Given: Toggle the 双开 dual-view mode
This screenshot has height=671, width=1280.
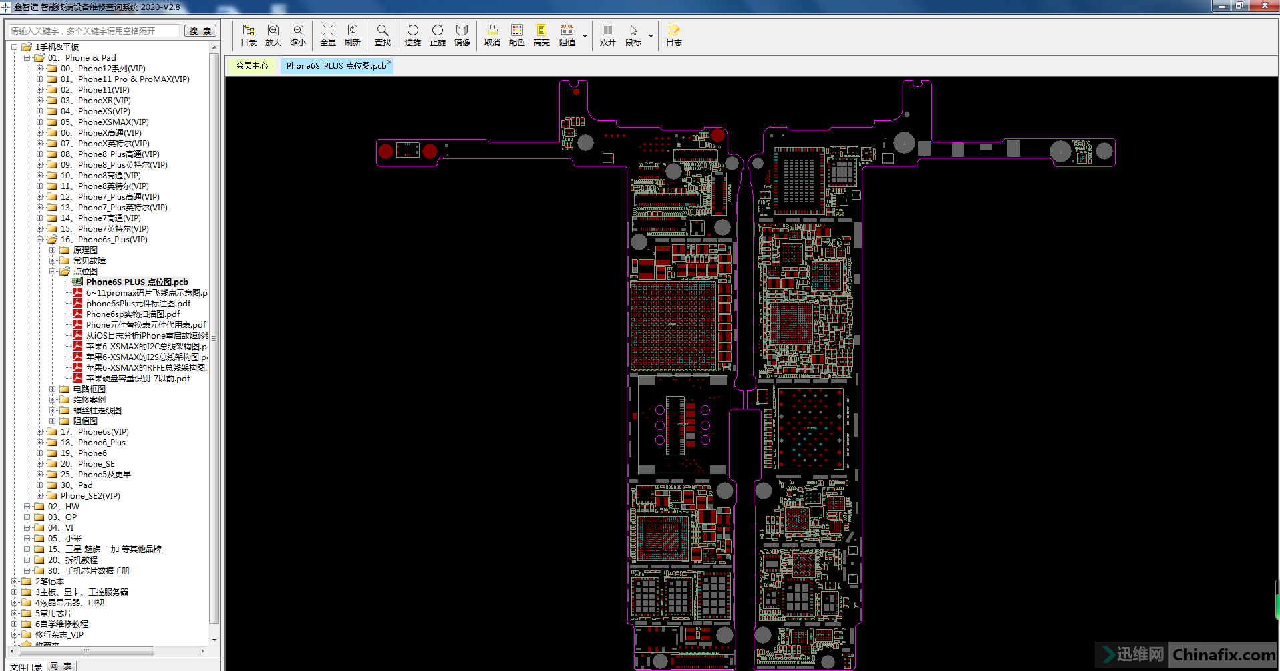Looking at the screenshot, I should tap(607, 35).
